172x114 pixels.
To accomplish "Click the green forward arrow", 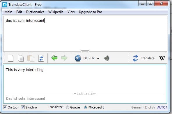I will pyautogui.click(x=64, y=58).
